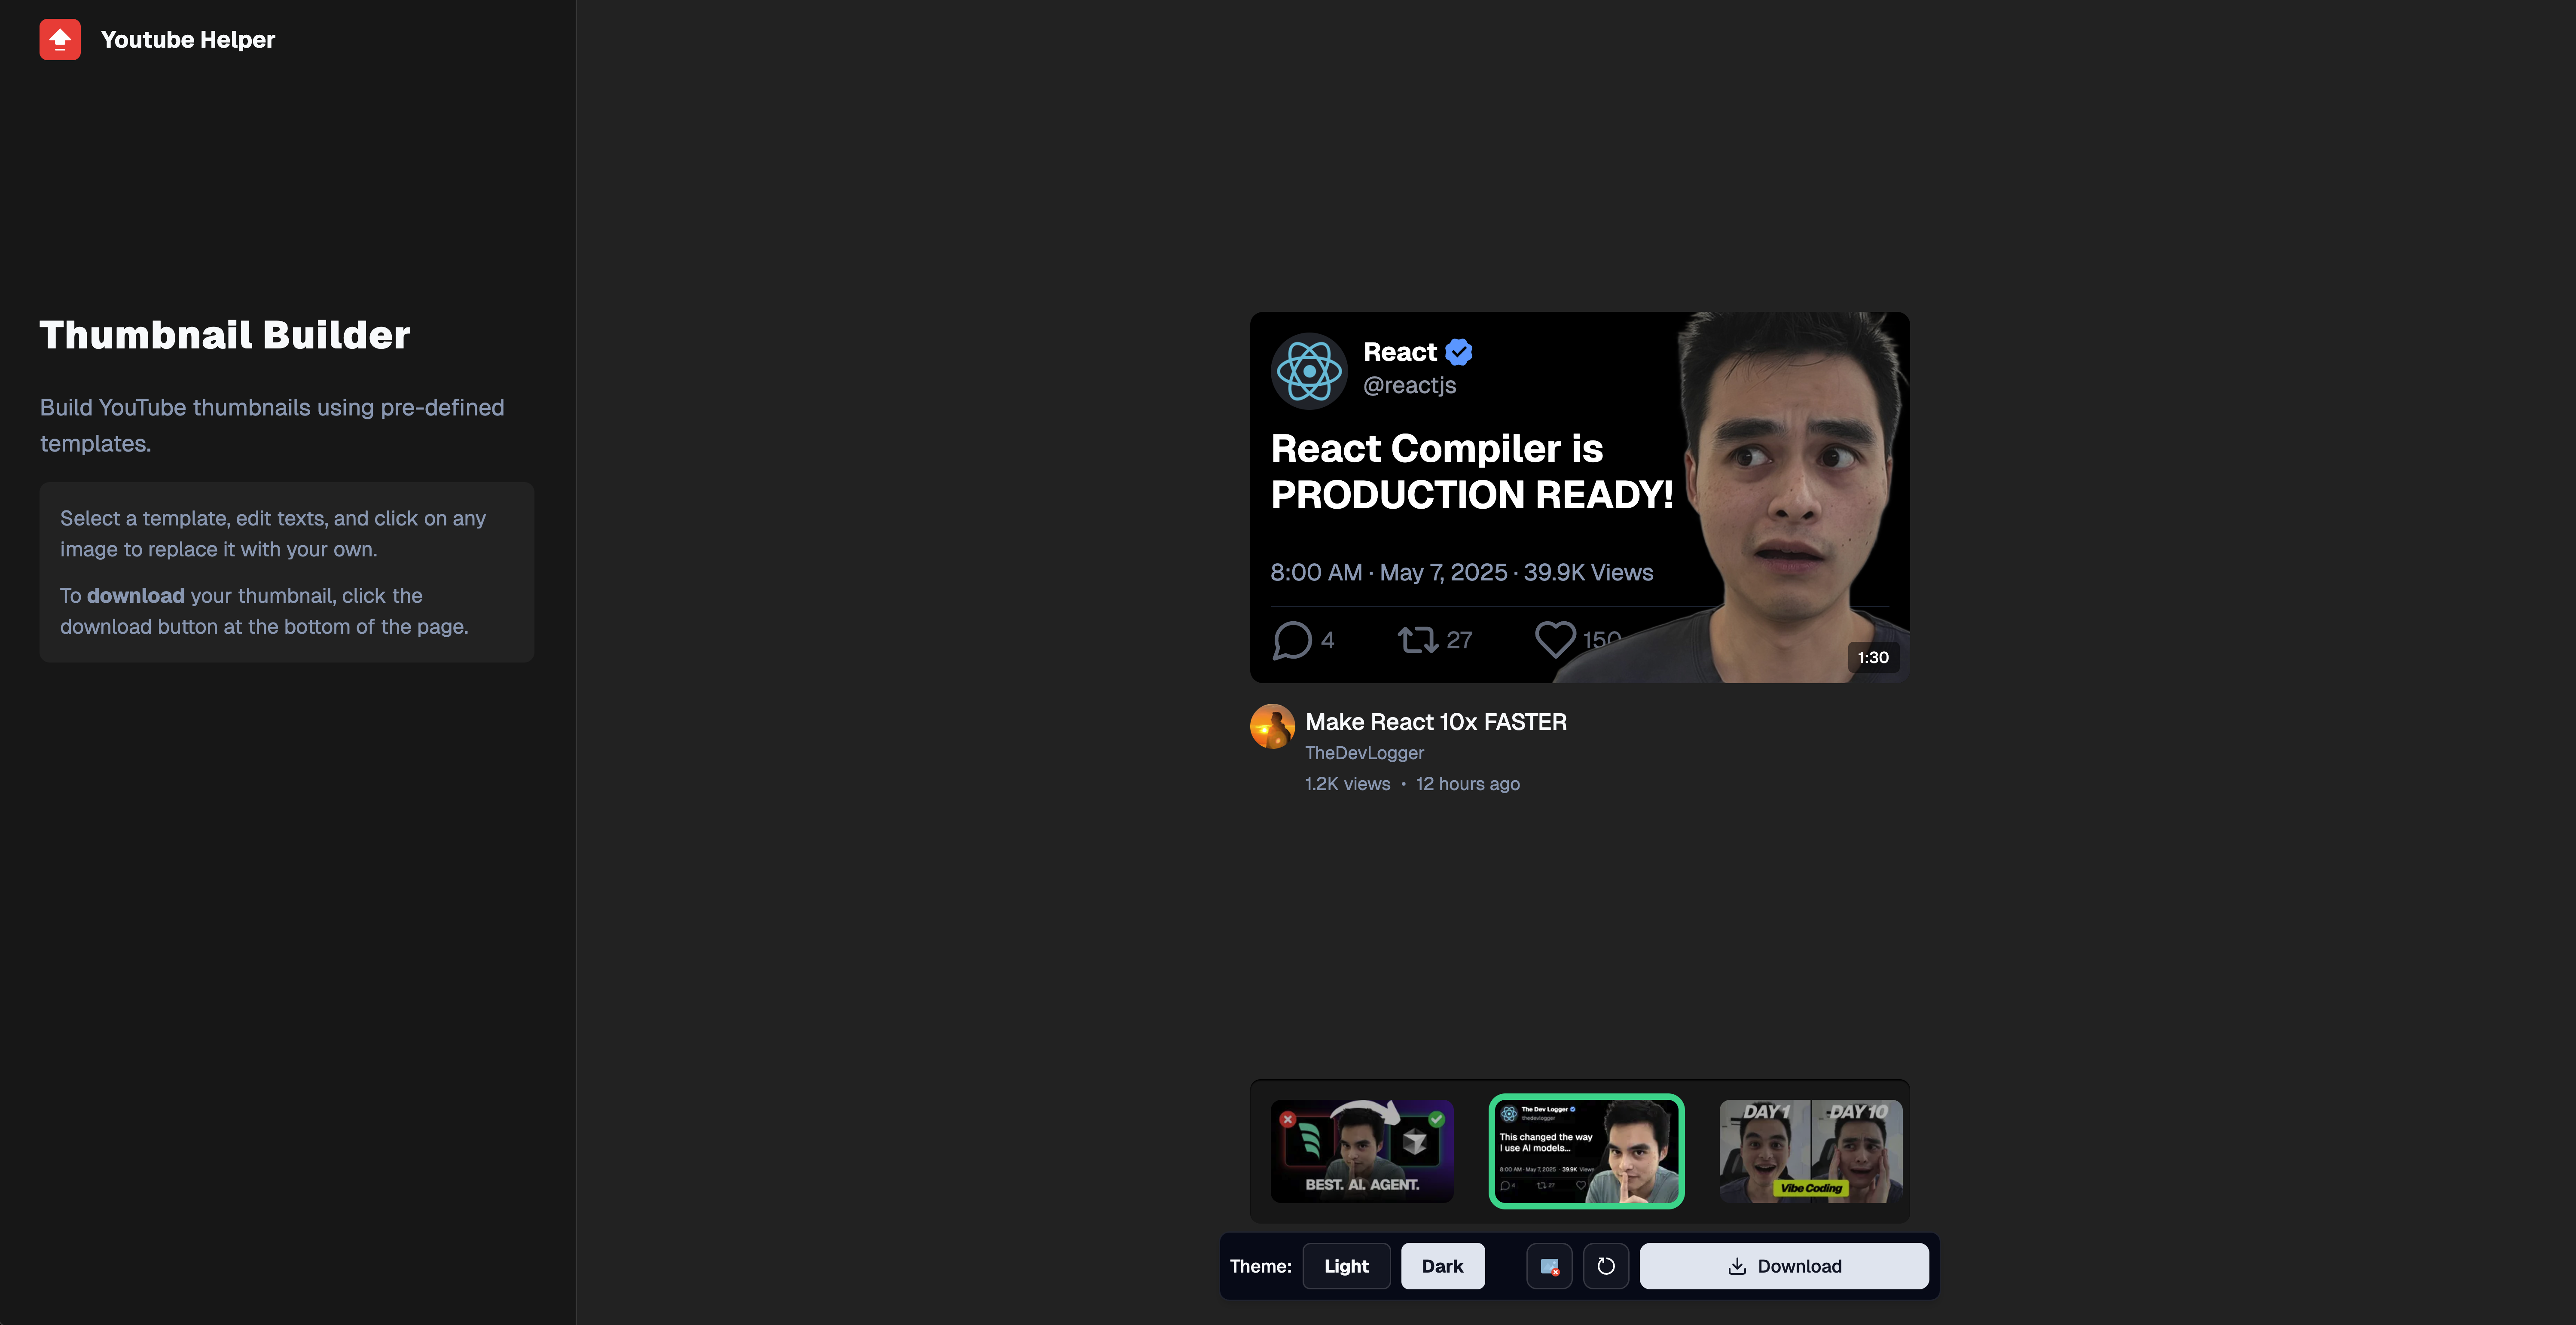Click the remove image icon button

click(1549, 1266)
